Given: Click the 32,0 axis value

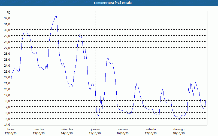Looking at the screenshot, I should pyautogui.click(x=7, y=18).
